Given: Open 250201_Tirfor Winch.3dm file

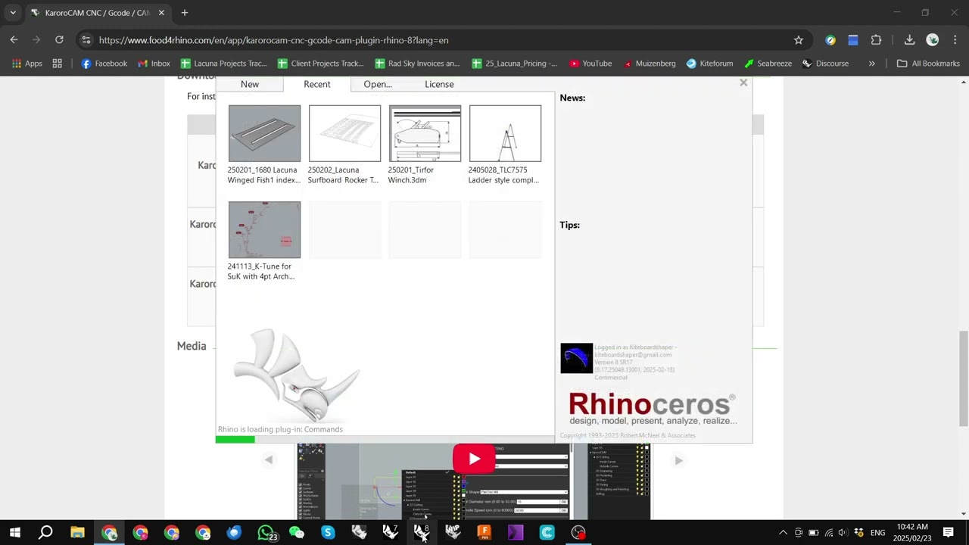Looking at the screenshot, I should [425, 144].
